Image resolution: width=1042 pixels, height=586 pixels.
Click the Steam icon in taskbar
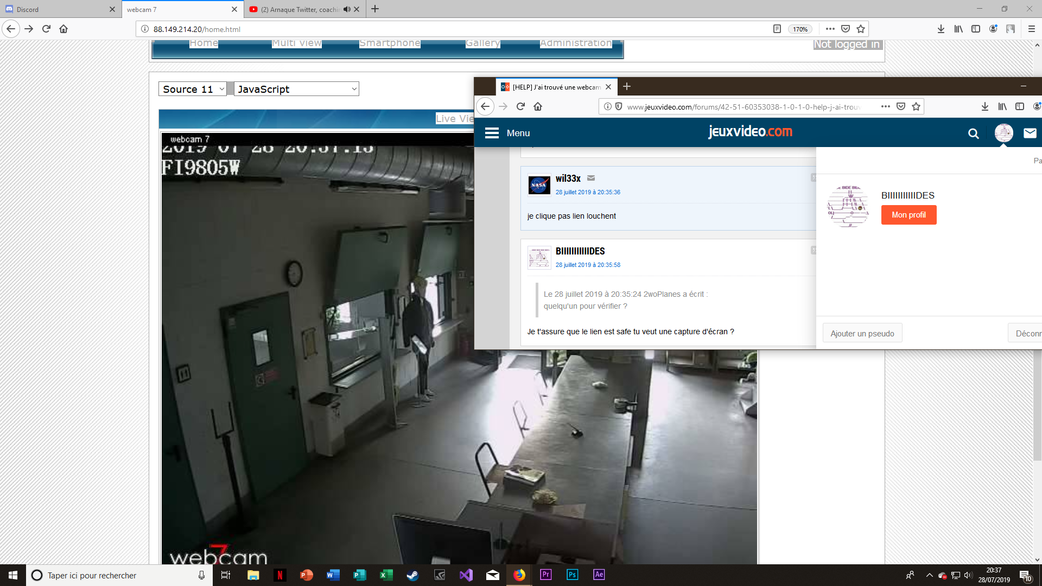(412, 575)
